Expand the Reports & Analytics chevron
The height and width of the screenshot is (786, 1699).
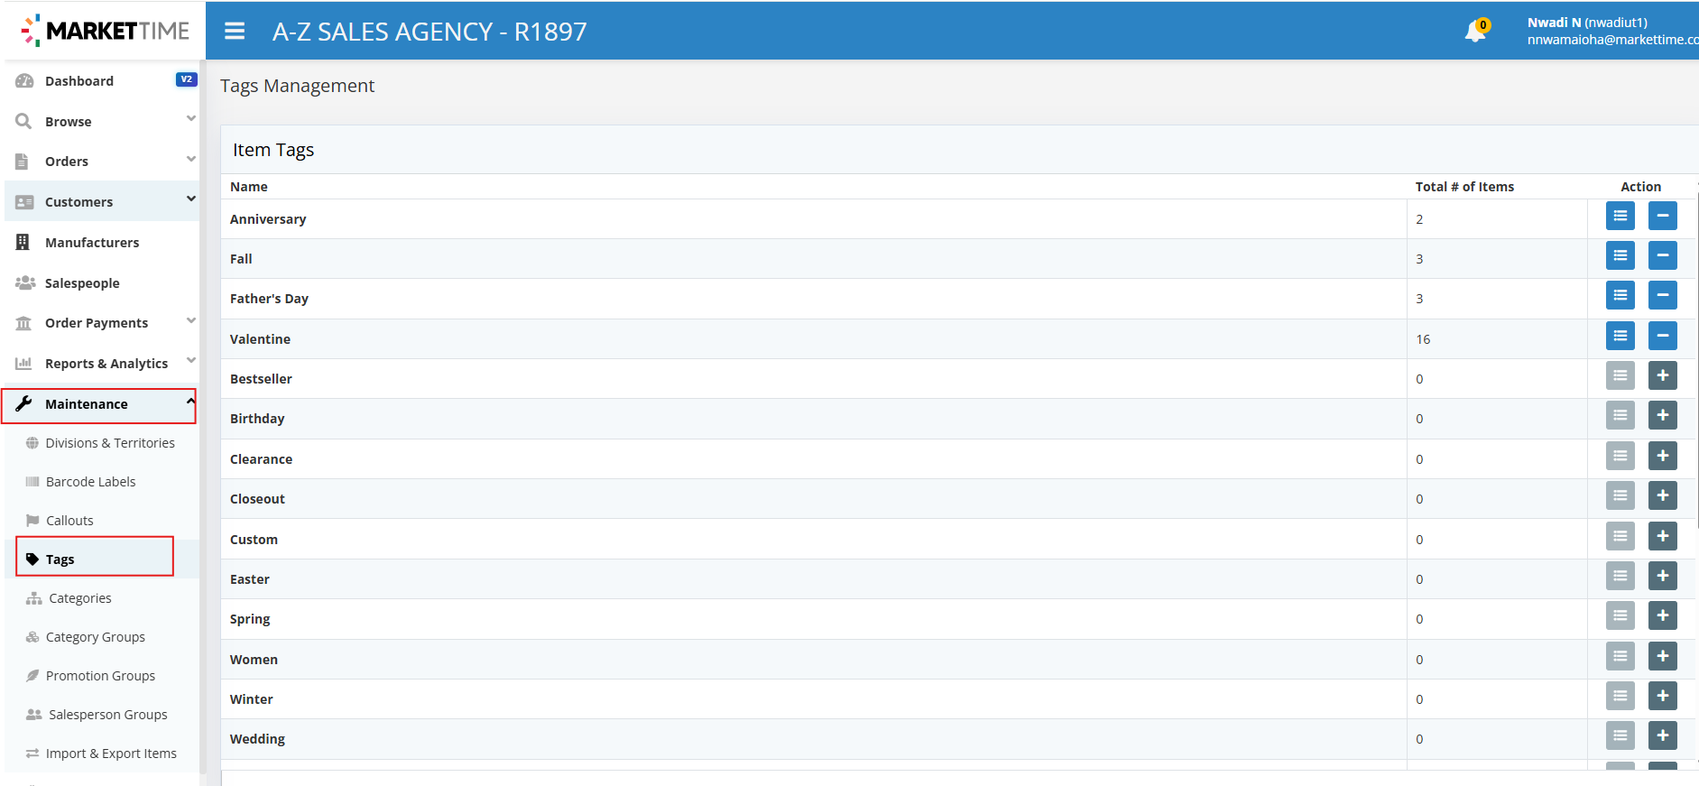[x=190, y=360]
